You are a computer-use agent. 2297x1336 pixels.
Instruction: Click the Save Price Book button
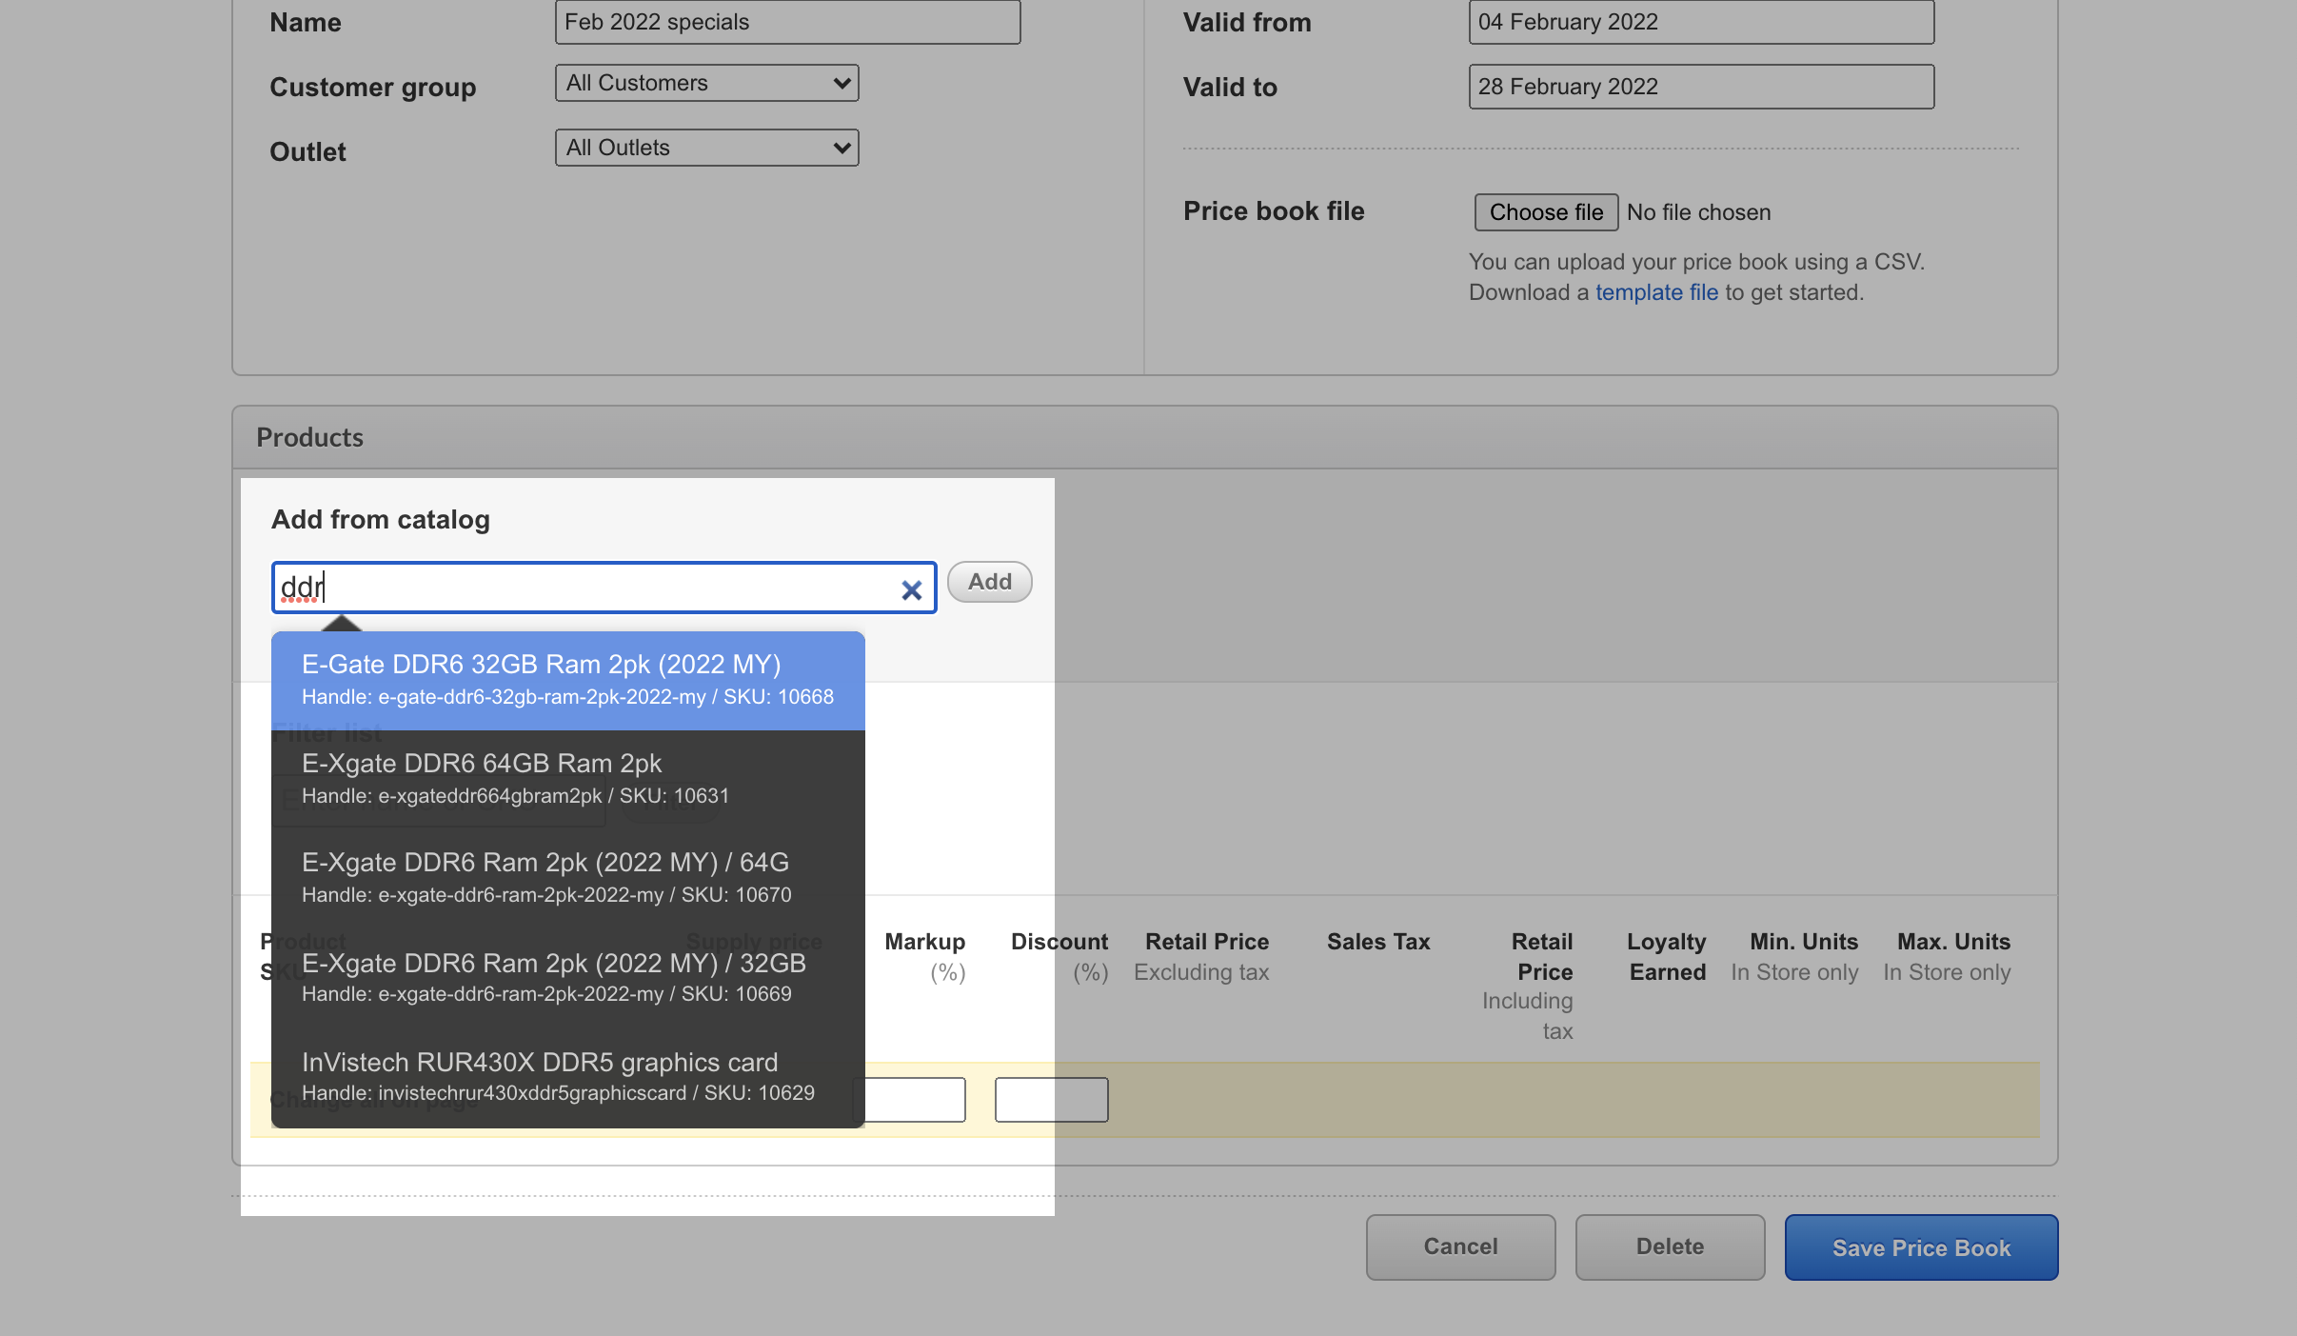pos(1920,1247)
